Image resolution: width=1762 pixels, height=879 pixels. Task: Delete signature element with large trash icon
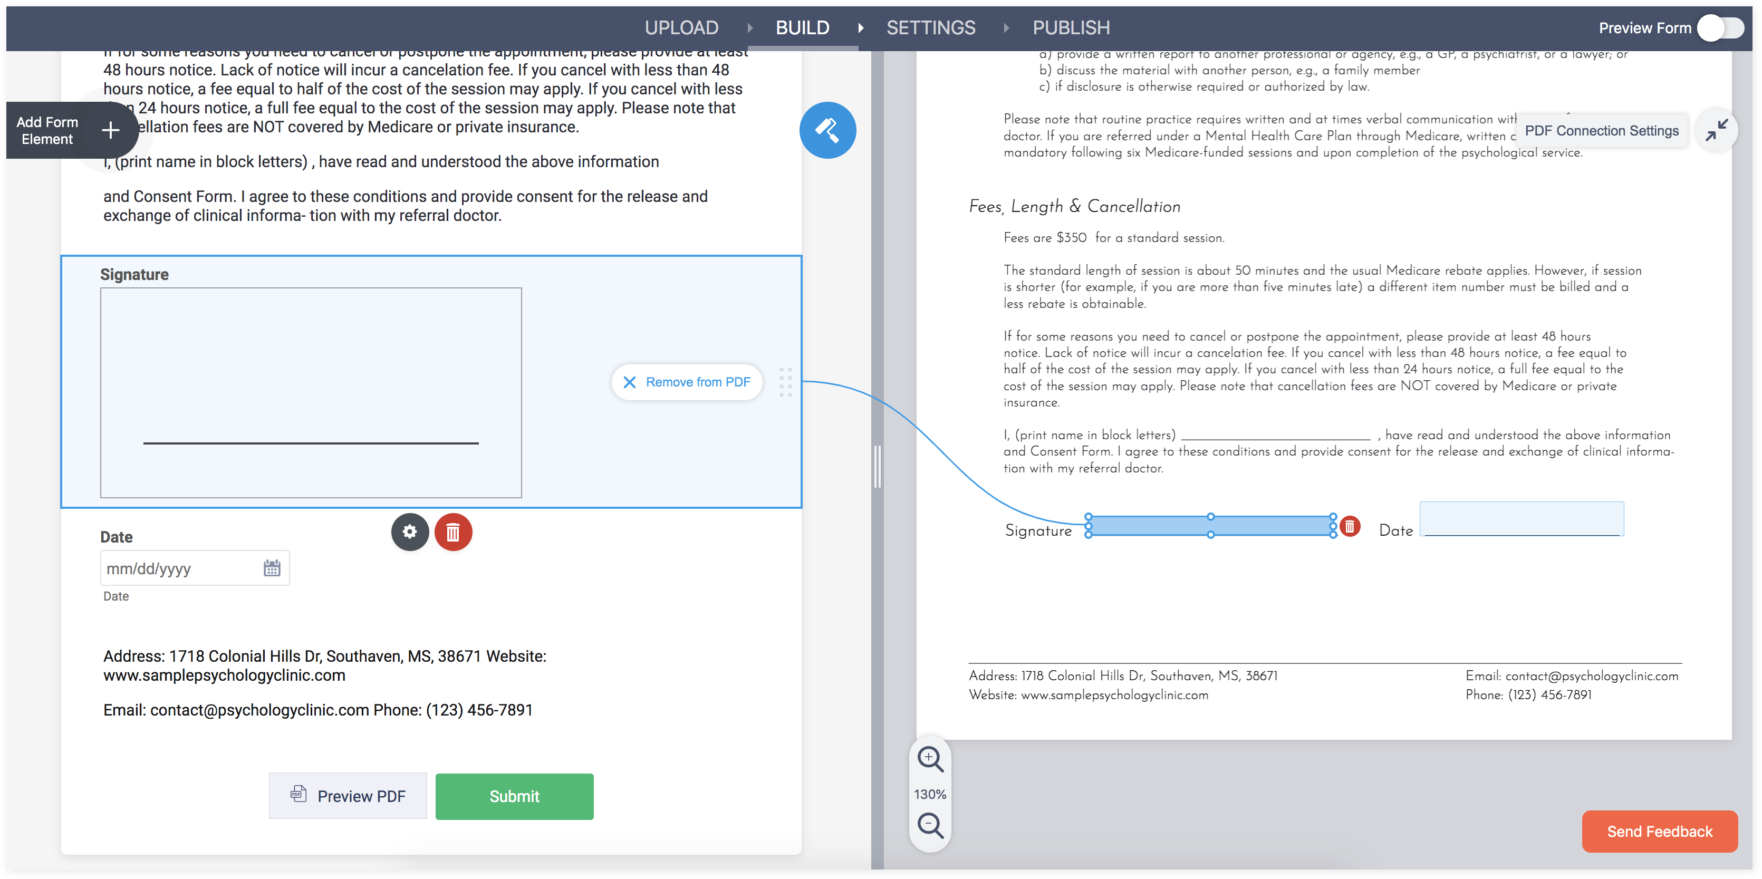453,532
